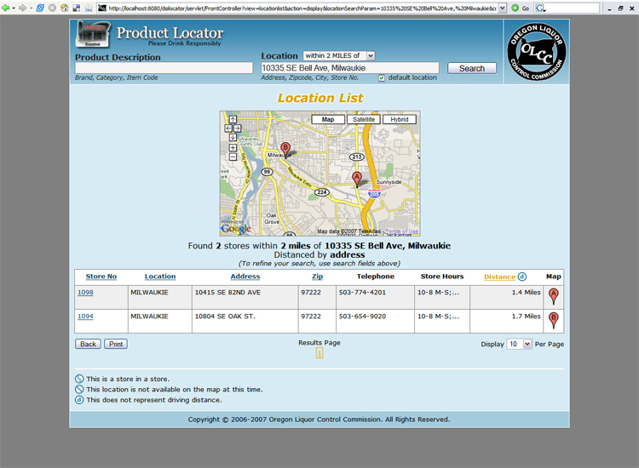
Task: Pan the map down with arrow
Action: pos(233,138)
